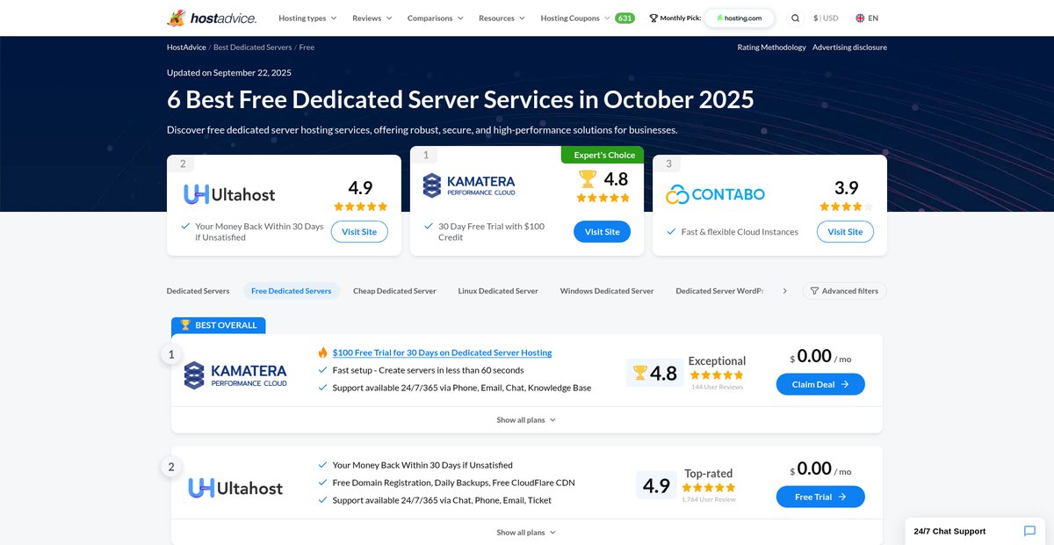
Task: Open the Advanced filters button
Action: pos(844,291)
